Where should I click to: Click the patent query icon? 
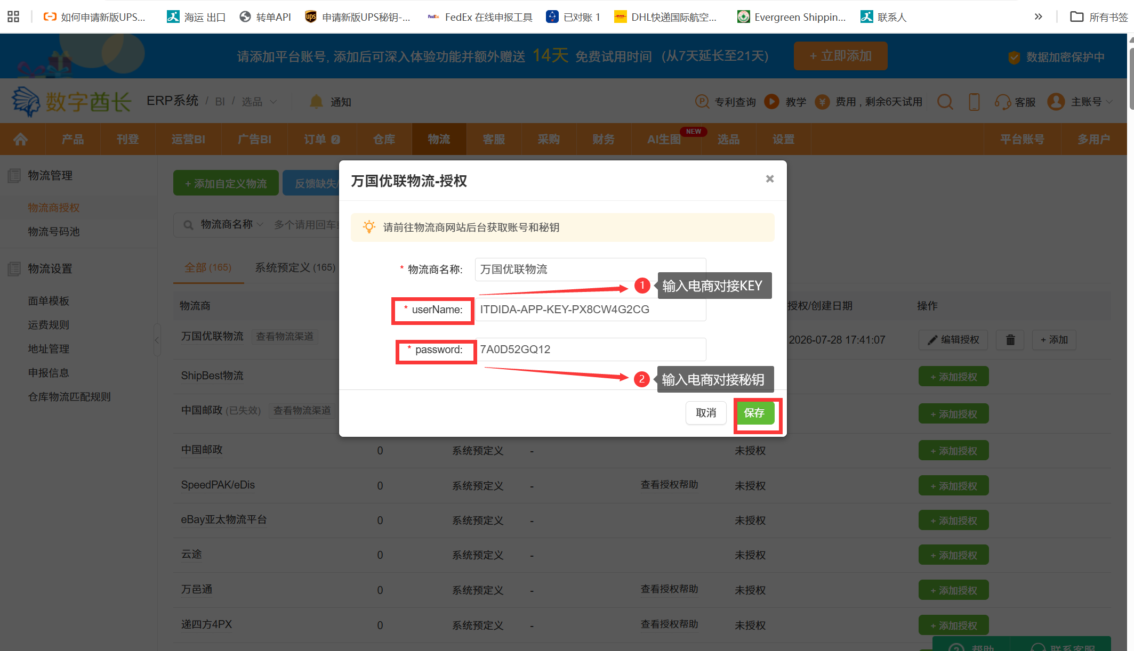702,101
